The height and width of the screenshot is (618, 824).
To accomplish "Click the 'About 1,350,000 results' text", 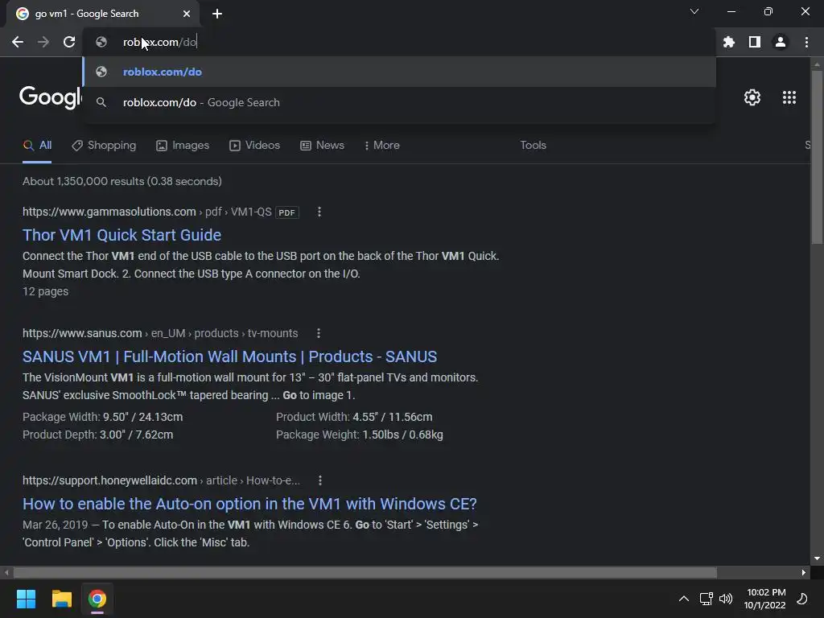I will point(122,181).
